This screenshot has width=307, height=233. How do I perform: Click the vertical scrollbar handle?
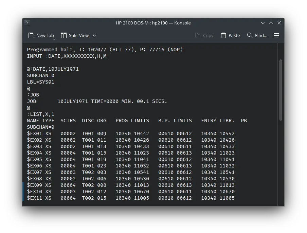tap(281, 90)
